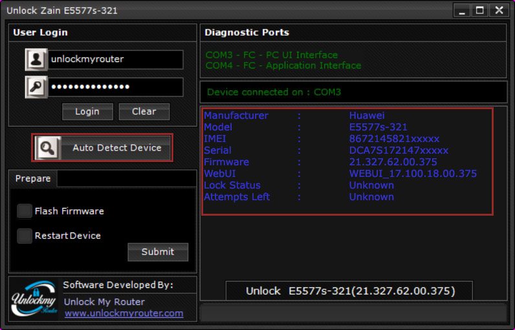The image size is (515, 330).
Task: Click the key icon beside password field
Action: [x=36, y=87]
